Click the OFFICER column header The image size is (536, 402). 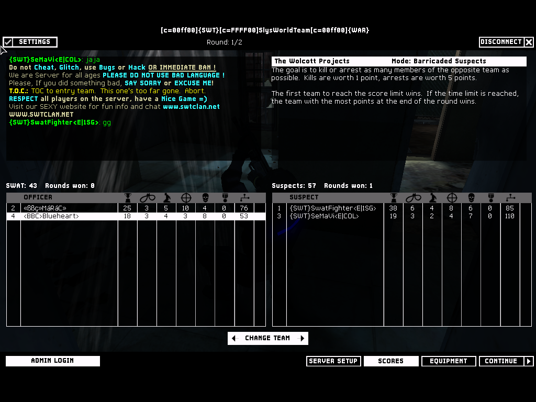[x=38, y=197]
